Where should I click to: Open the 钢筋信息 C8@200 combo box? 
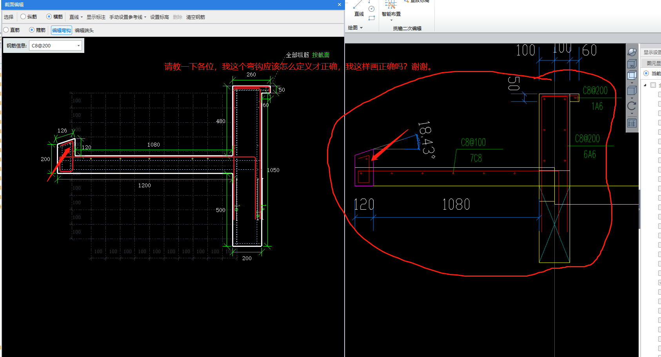55,46
